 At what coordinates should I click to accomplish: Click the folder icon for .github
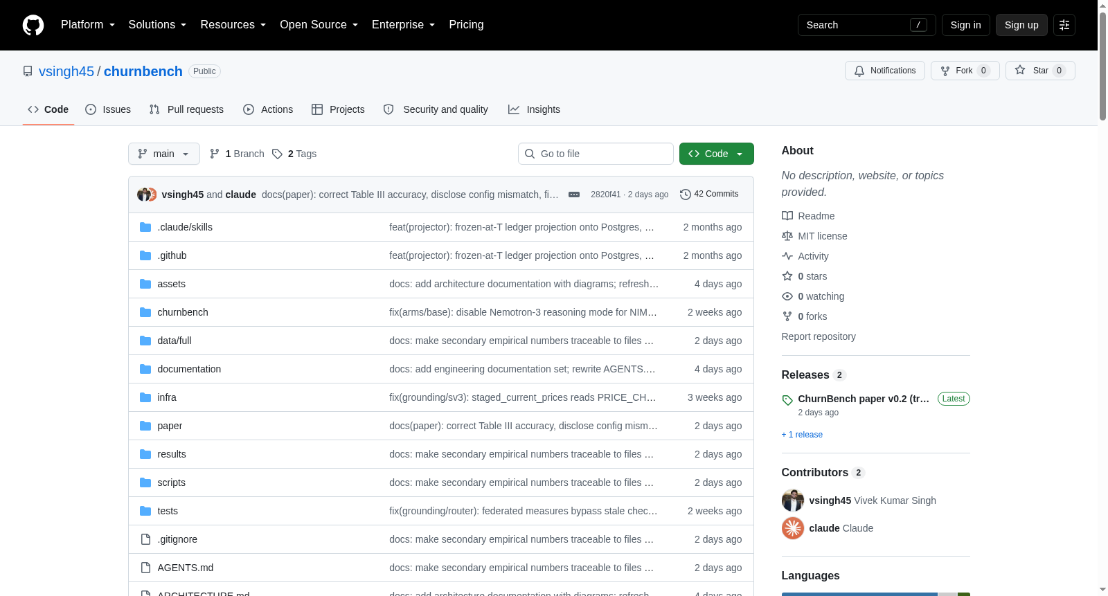145,255
